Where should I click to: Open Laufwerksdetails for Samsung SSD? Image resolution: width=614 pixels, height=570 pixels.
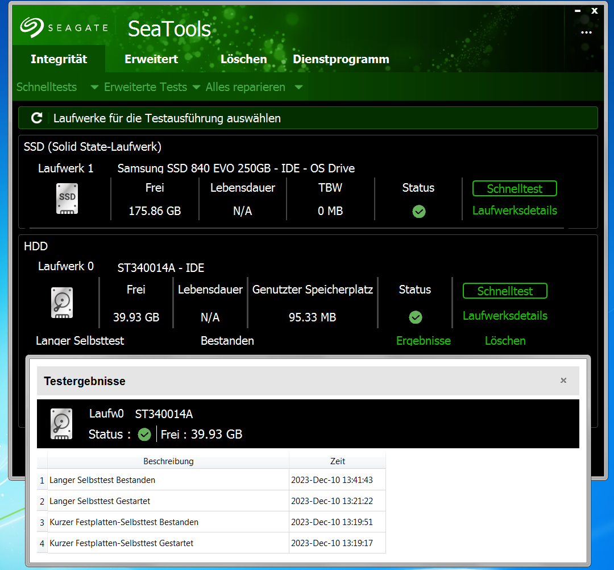[x=515, y=210]
